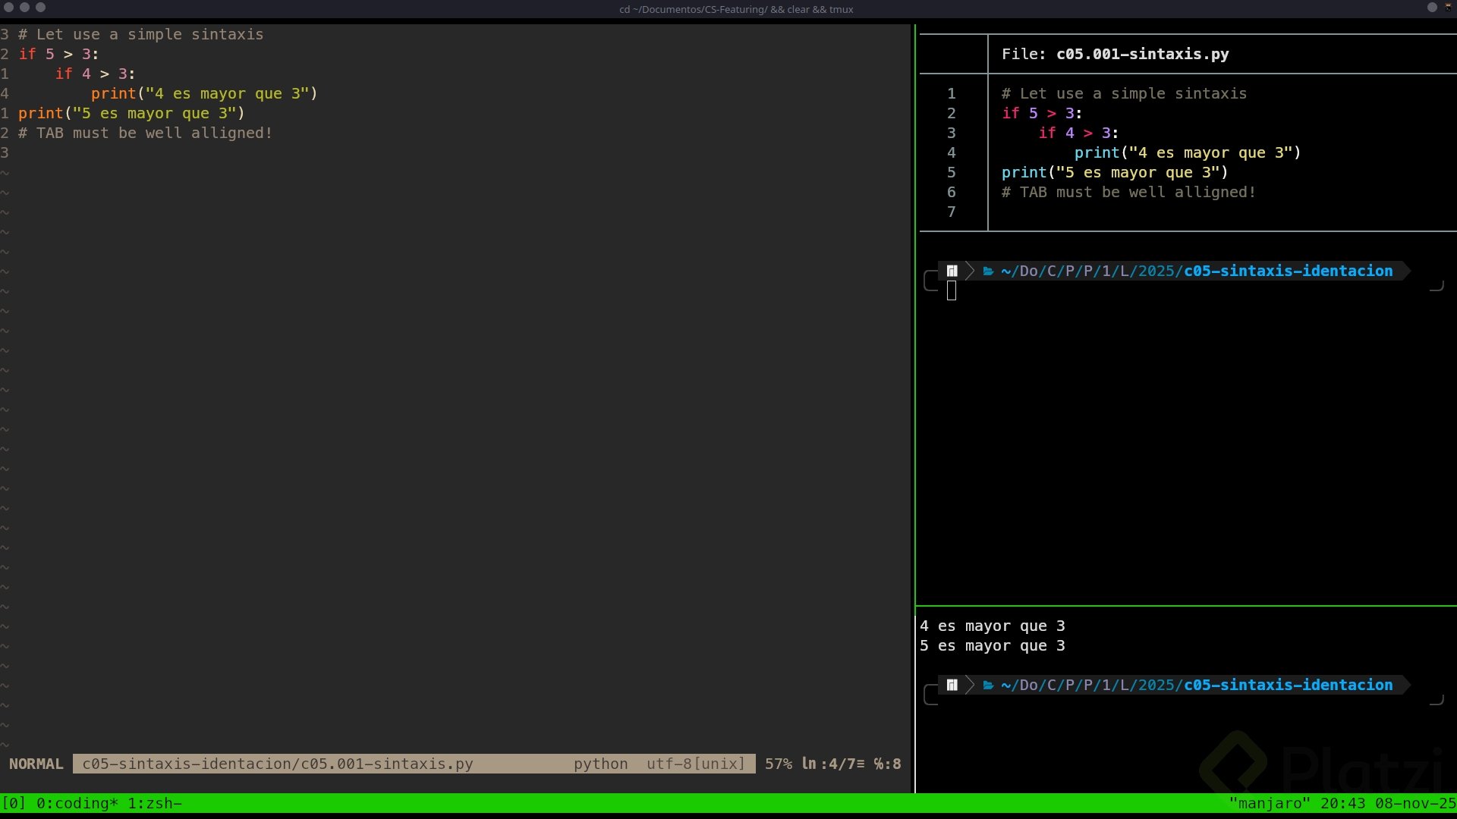Switch to tmux window 0:coding
Image resolution: width=1457 pixels, height=819 pixels.
click(x=77, y=803)
